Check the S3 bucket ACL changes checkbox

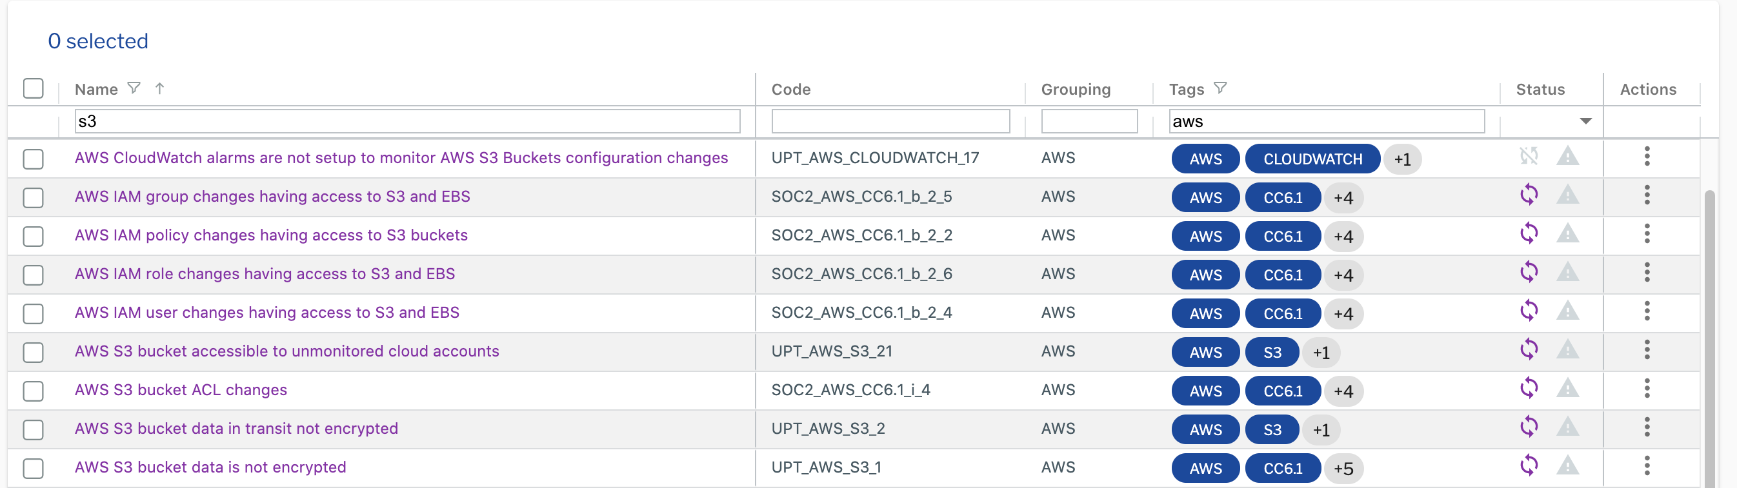tap(33, 391)
